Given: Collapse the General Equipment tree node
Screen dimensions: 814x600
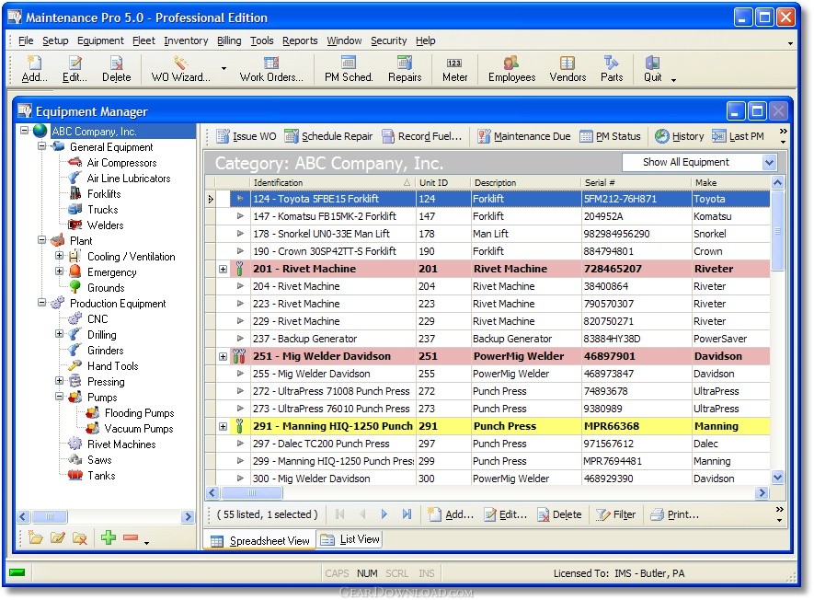Looking at the screenshot, I should [x=41, y=146].
